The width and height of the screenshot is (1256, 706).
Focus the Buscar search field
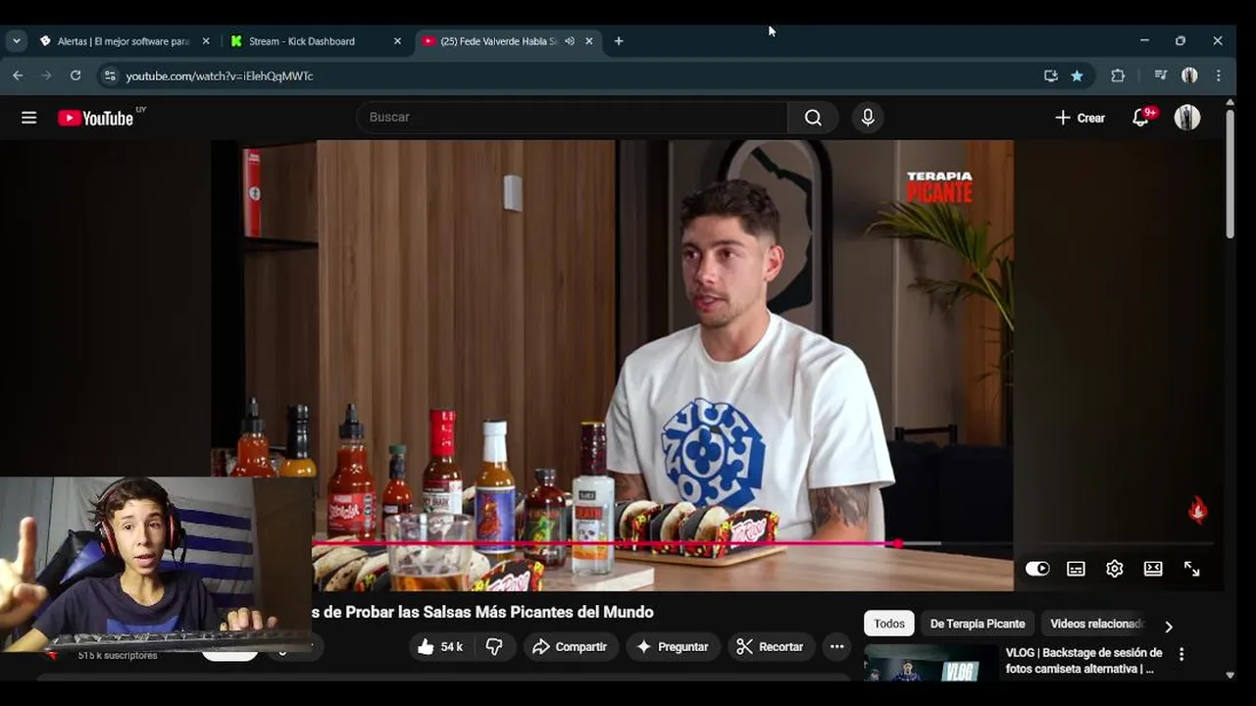(573, 118)
